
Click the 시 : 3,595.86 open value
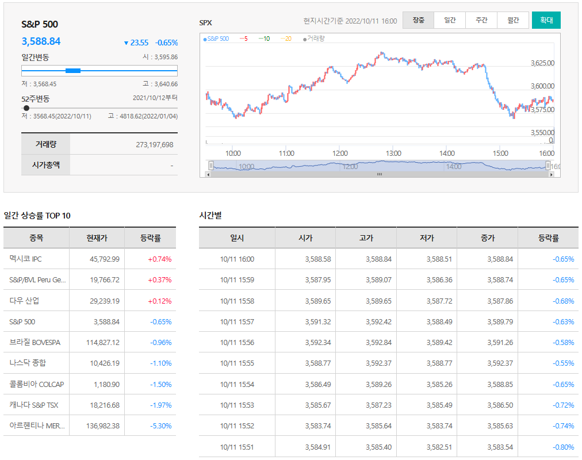coord(160,57)
